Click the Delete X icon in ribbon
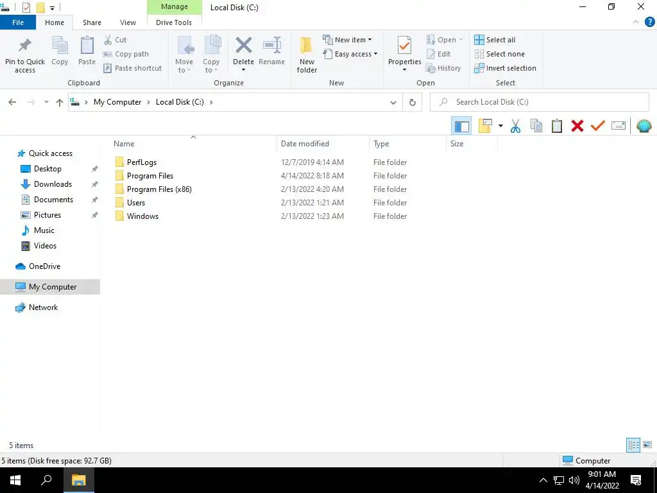 (243, 46)
